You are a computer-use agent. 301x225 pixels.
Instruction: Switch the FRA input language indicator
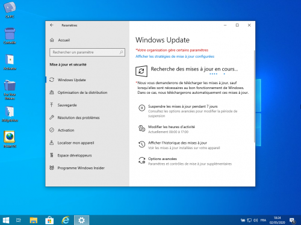(x=263, y=220)
